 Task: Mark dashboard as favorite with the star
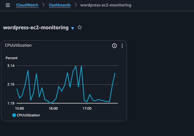pos(80,28)
